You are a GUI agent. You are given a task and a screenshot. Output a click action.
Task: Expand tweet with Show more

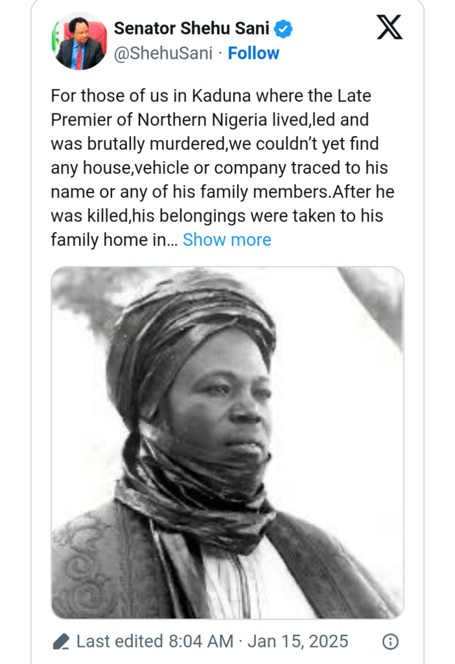tap(227, 240)
